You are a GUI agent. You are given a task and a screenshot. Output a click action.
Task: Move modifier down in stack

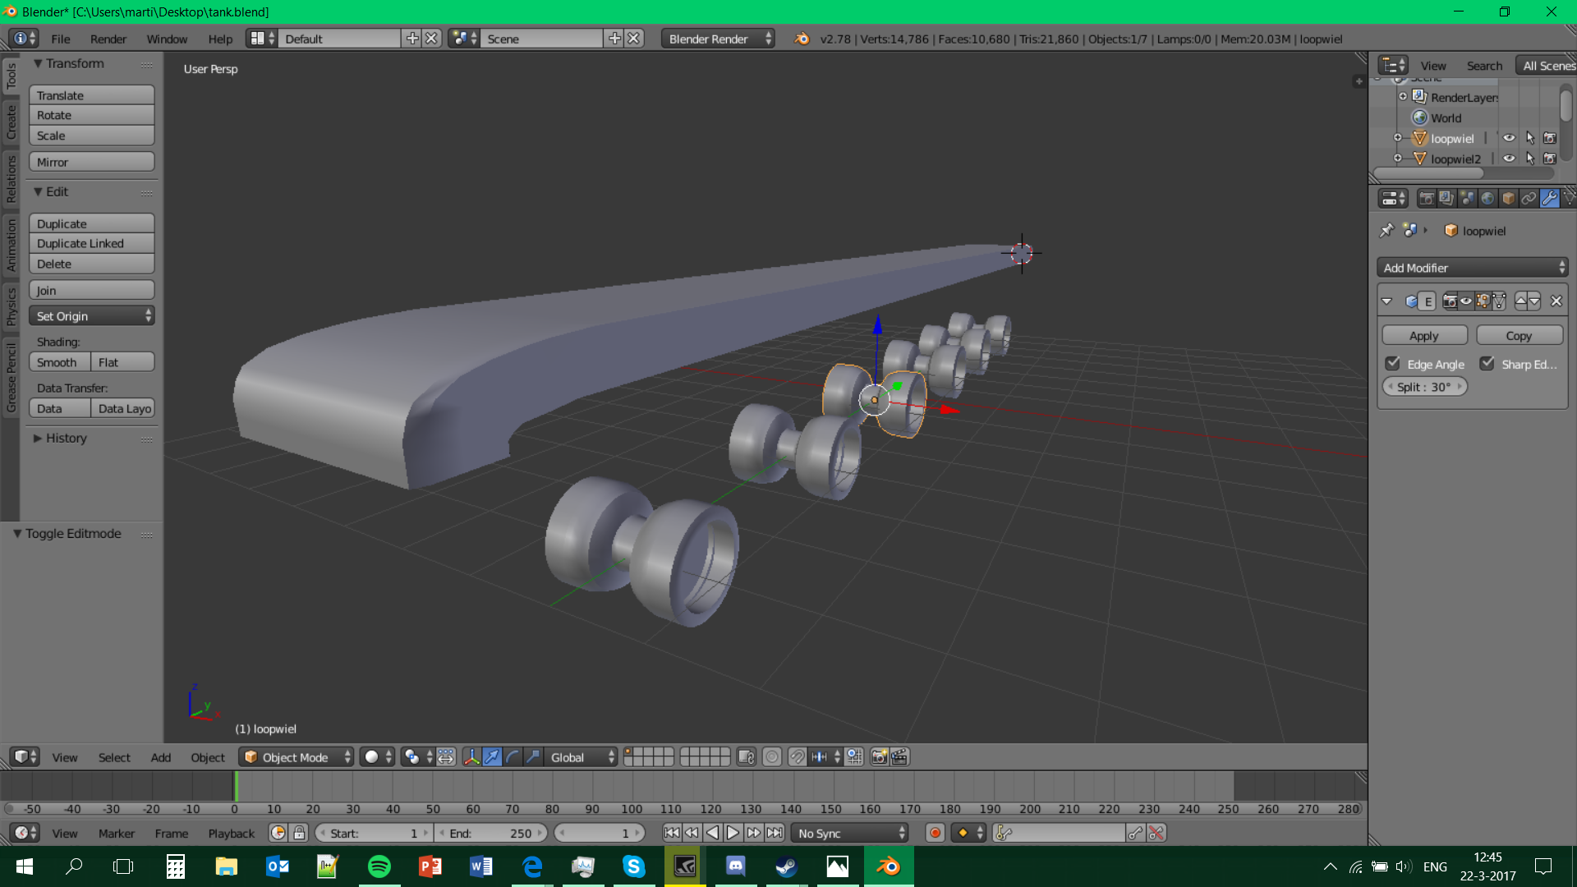pos(1534,301)
